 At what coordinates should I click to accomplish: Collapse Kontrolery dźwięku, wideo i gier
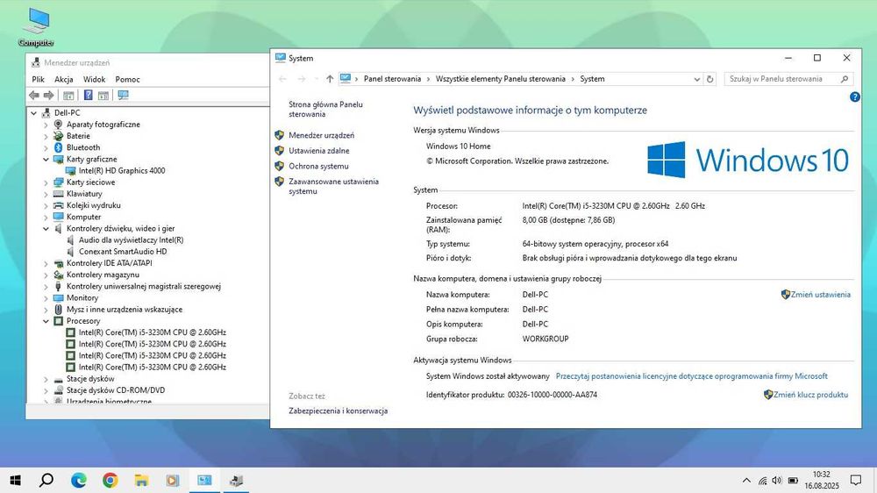(46, 229)
